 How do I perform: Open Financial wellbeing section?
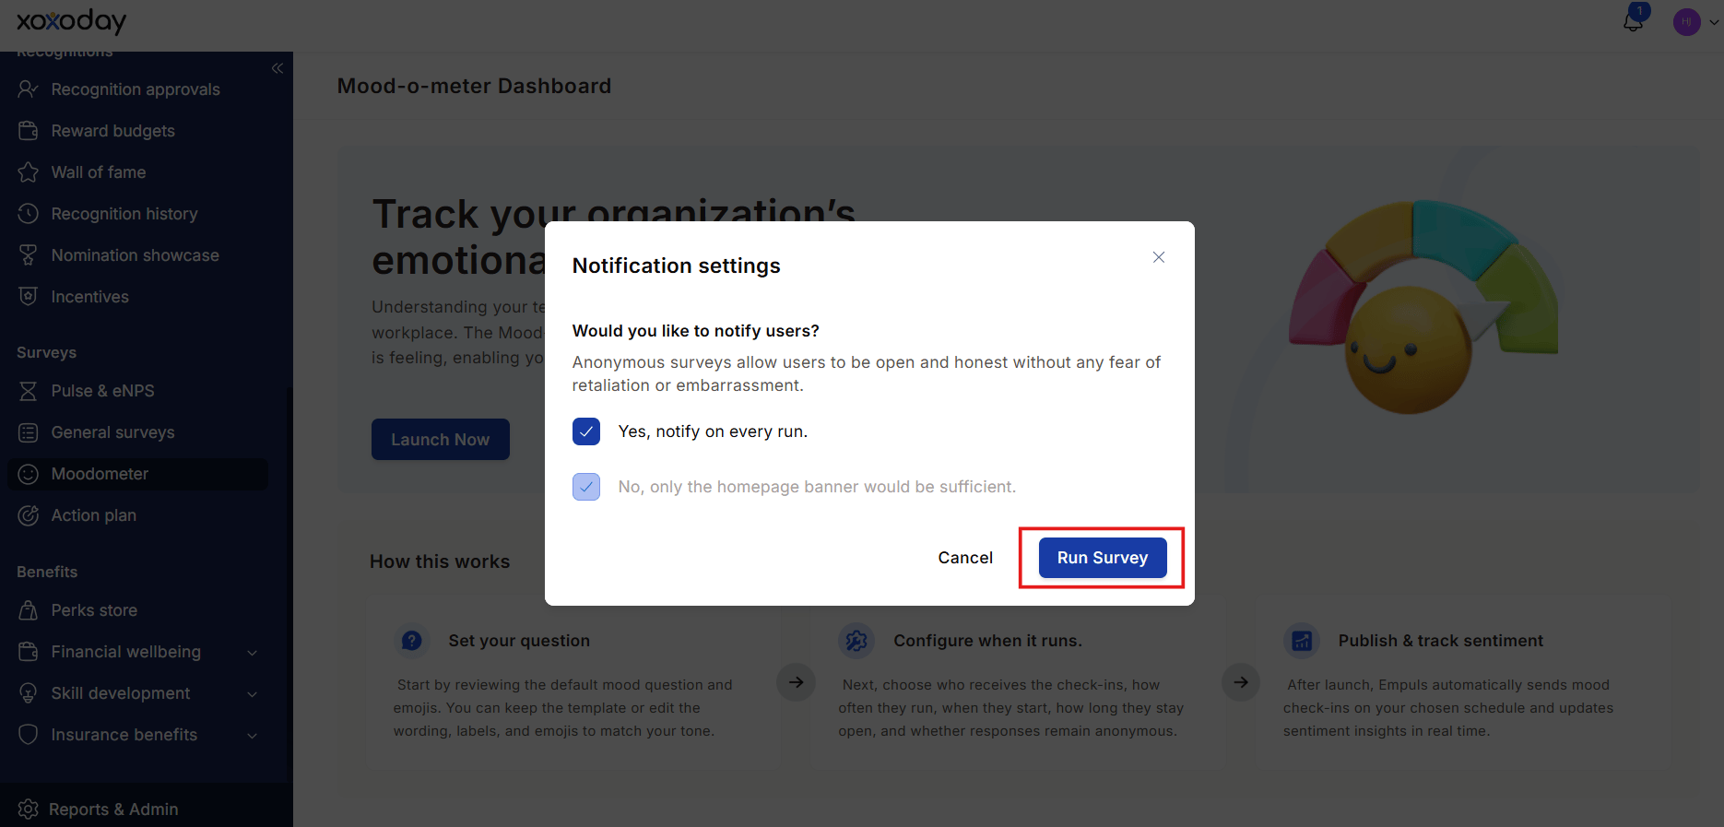click(126, 652)
